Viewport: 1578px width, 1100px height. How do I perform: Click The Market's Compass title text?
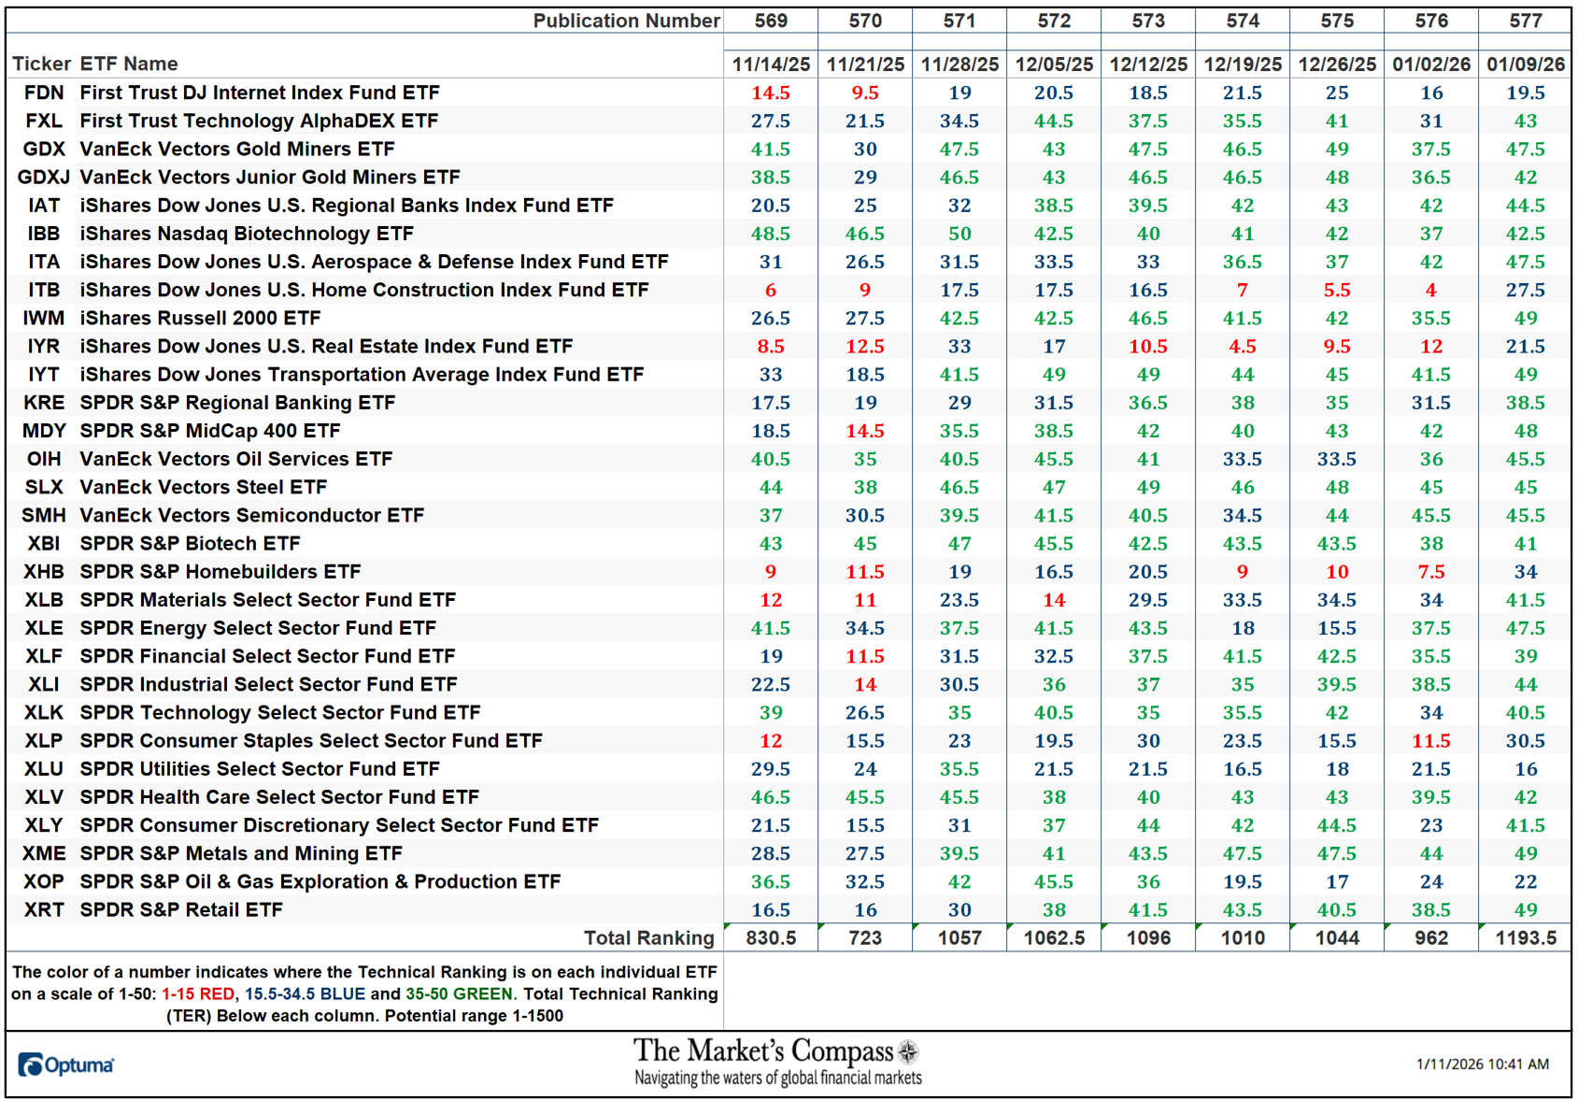[x=766, y=1050]
